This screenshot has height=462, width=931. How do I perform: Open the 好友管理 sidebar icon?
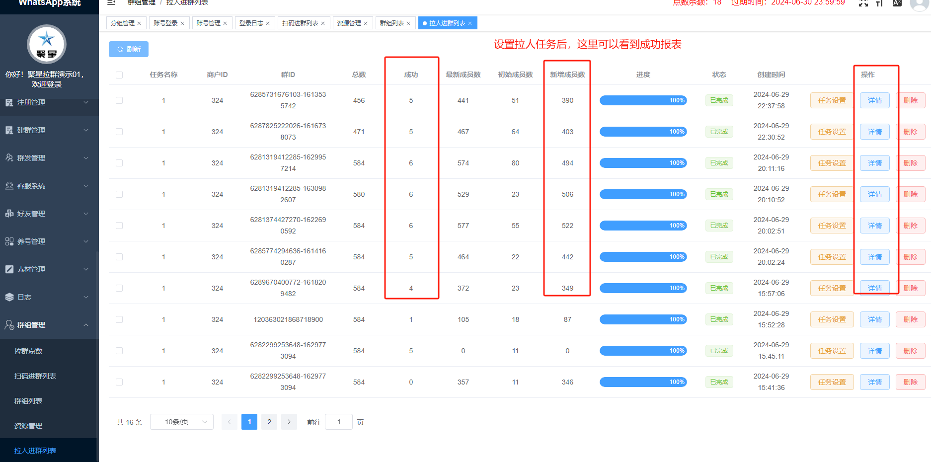9,214
